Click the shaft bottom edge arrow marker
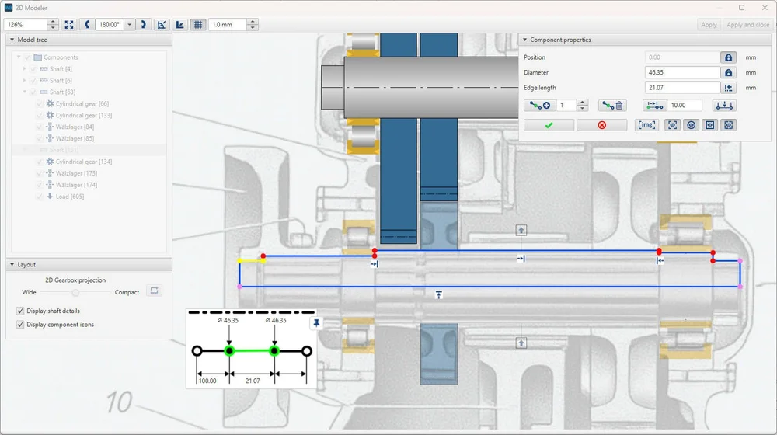This screenshot has height=435, width=777. (x=438, y=294)
